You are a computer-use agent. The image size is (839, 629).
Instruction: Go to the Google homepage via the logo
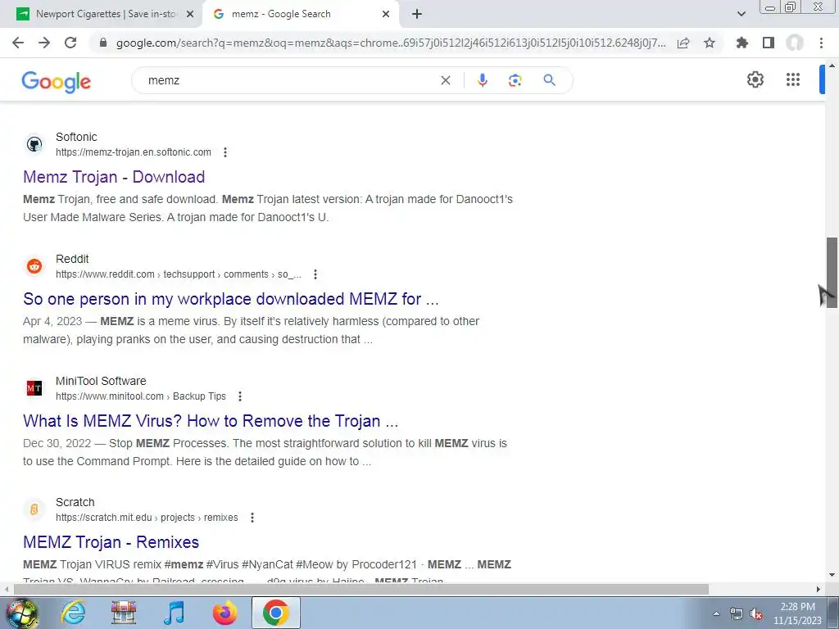pyautogui.click(x=57, y=81)
